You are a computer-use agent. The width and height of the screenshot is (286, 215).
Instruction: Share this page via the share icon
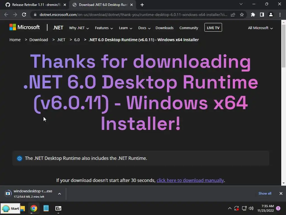233,15
